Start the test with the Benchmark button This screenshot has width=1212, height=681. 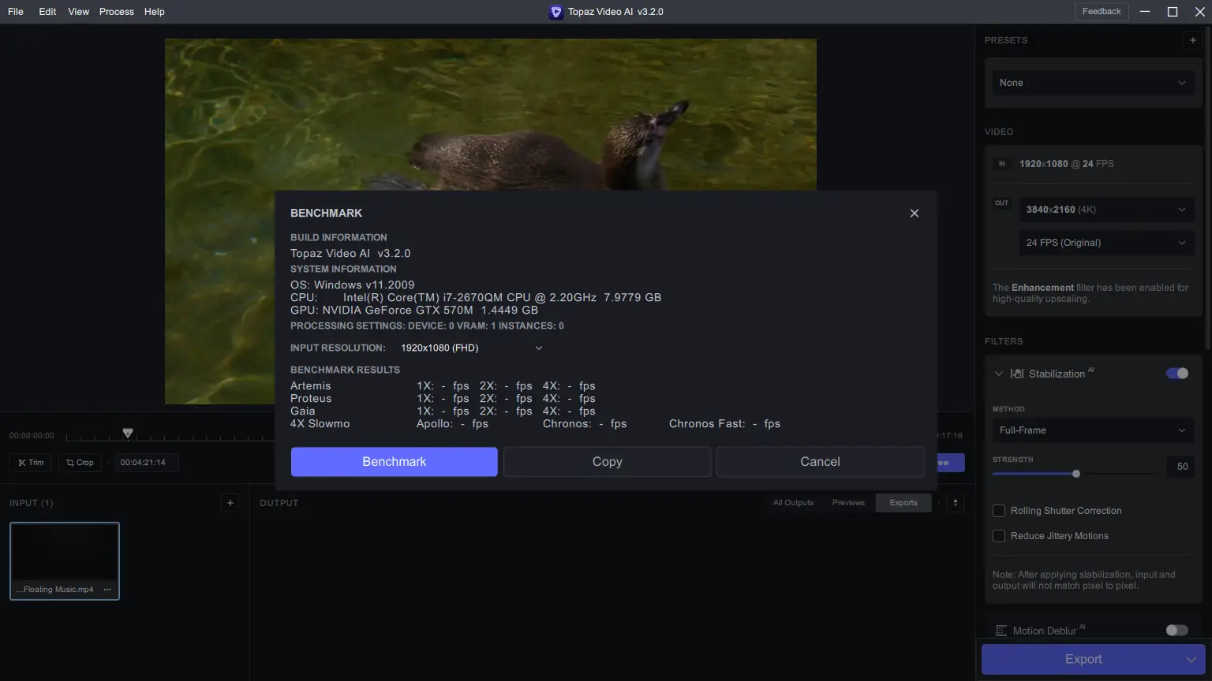(395, 462)
